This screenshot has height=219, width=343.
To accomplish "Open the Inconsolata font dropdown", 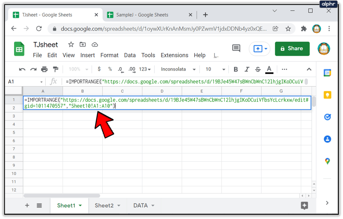I will pyautogui.click(x=178, y=69).
